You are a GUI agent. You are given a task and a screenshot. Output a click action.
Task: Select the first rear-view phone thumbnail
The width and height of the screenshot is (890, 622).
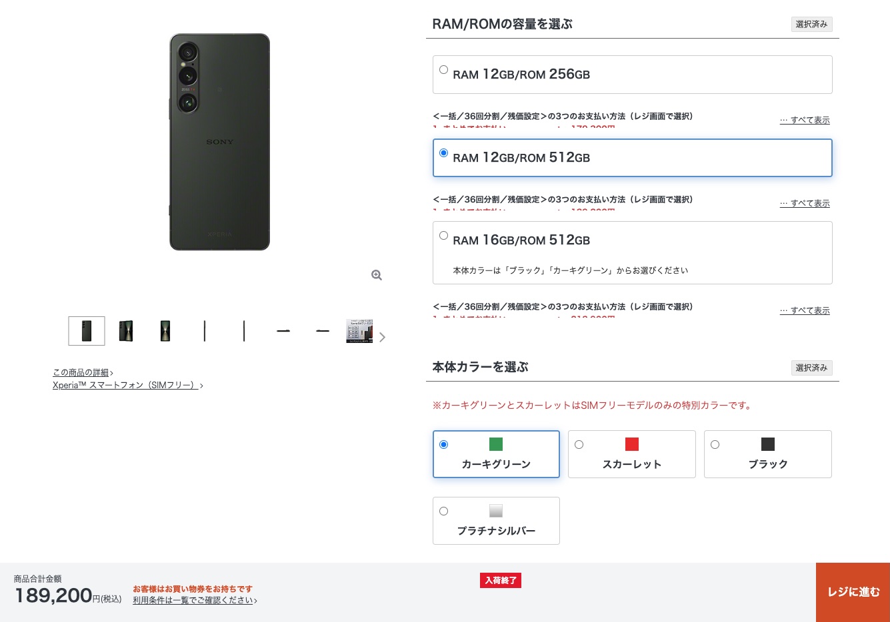click(87, 331)
